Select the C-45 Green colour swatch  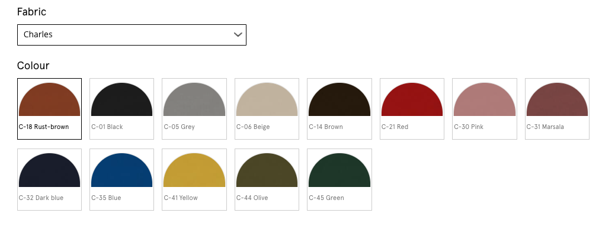tap(339, 180)
